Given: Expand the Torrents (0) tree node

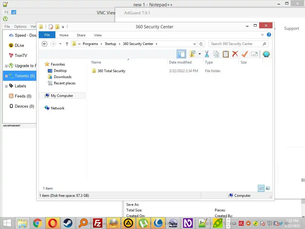Looking at the screenshot, I should coord(6,76).
